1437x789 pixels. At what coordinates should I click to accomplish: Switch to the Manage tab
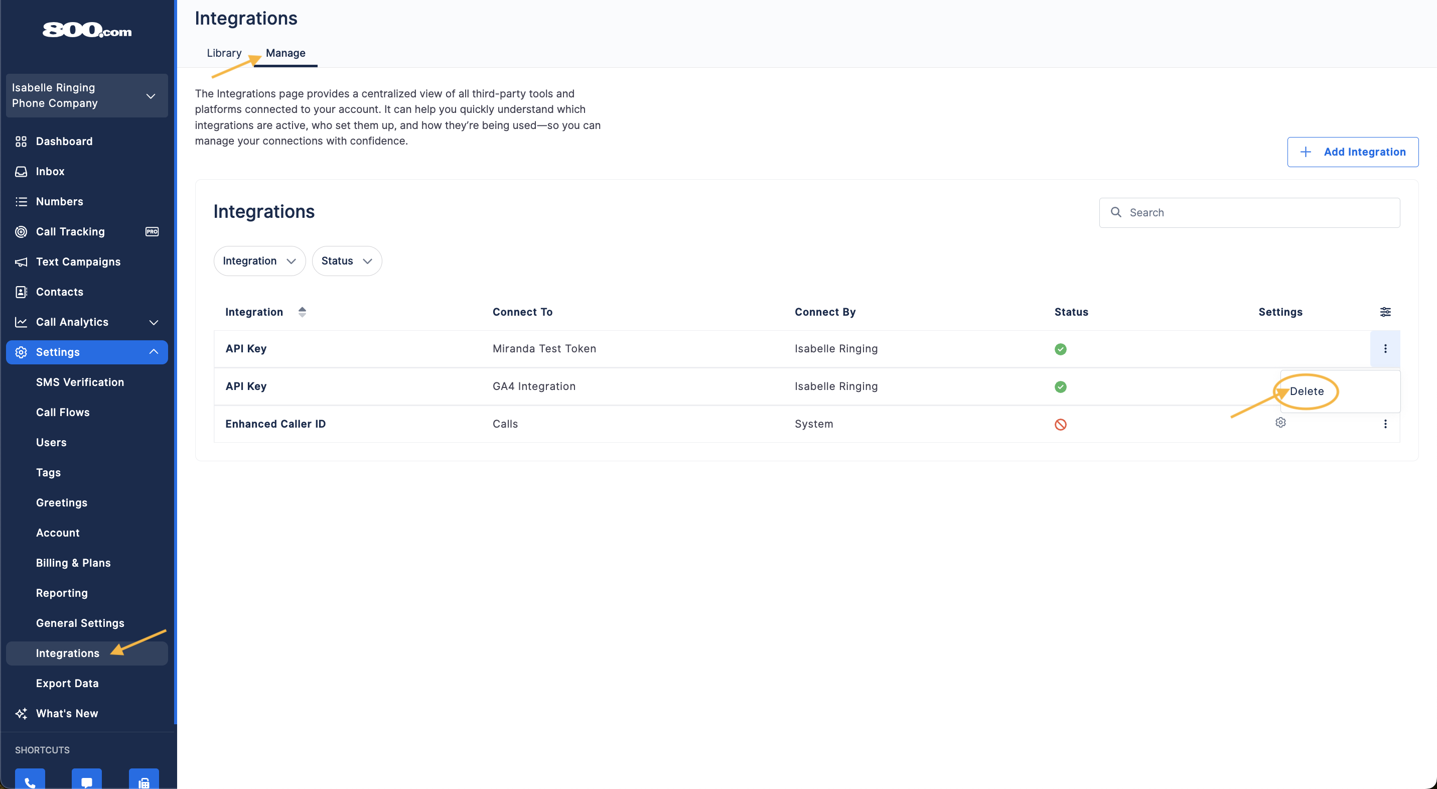285,53
